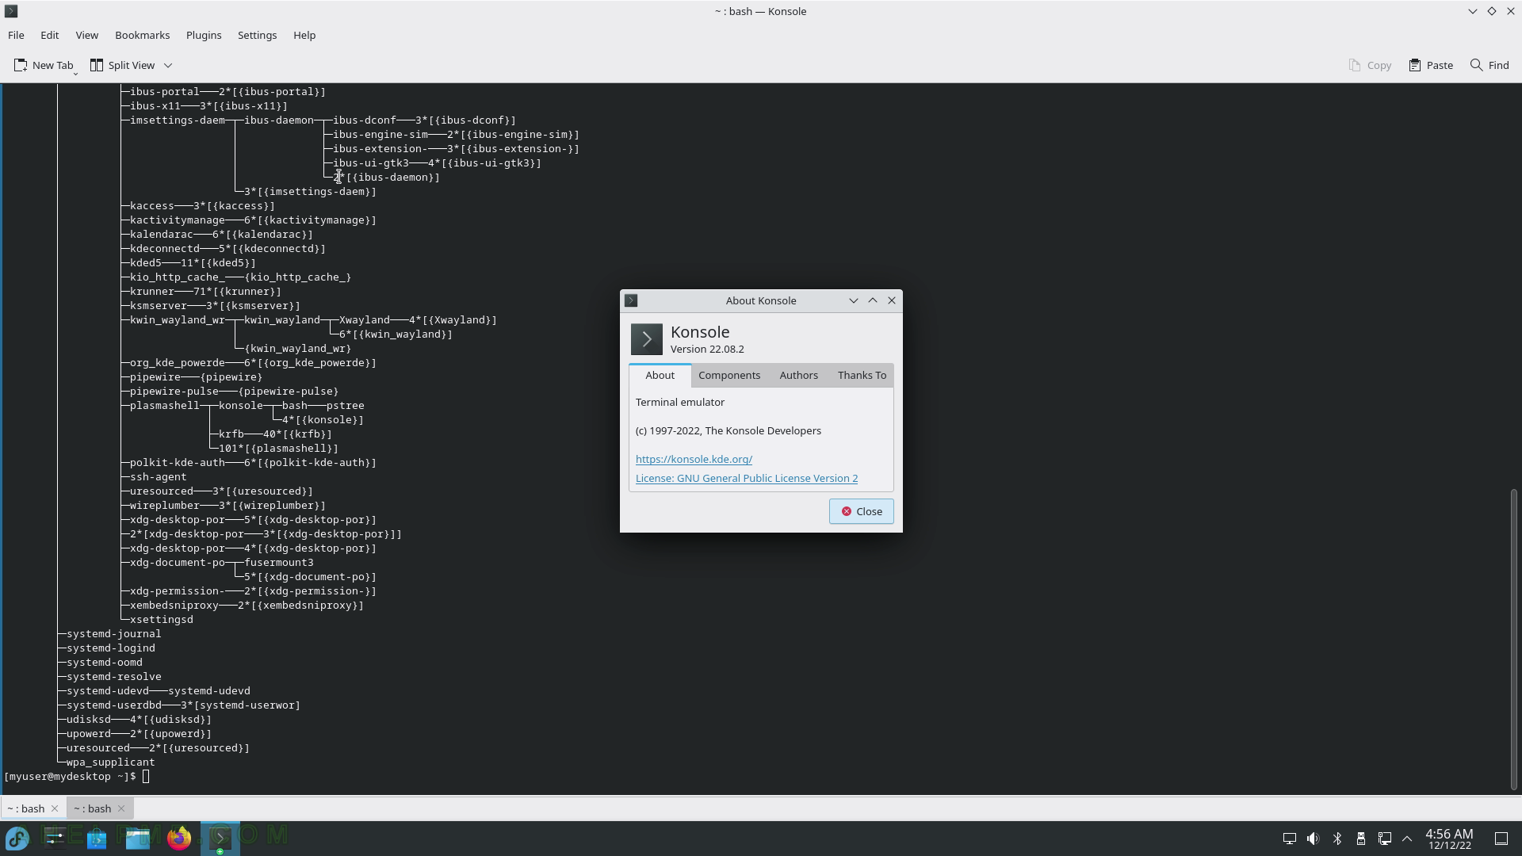Viewport: 1522px width, 856px height.
Task: Open the File menu
Action: click(16, 35)
